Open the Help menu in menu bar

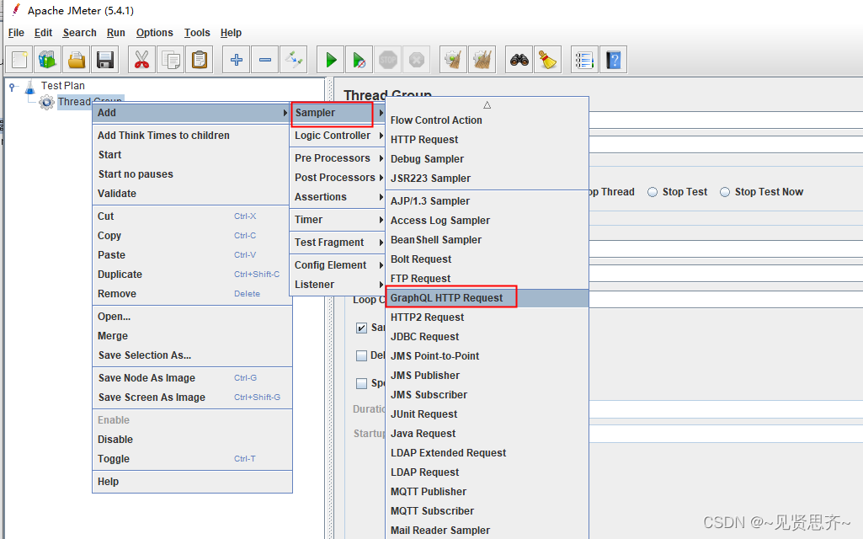[x=231, y=33]
